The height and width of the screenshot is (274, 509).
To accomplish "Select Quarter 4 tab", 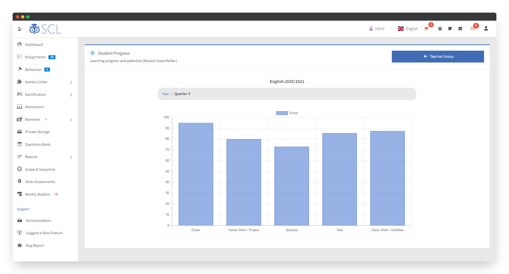I will [x=182, y=94].
